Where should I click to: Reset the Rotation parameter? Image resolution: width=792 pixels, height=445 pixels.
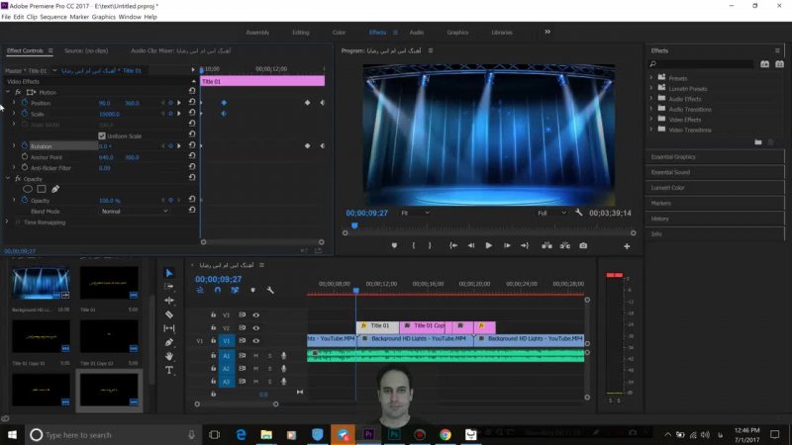[x=192, y=146]
